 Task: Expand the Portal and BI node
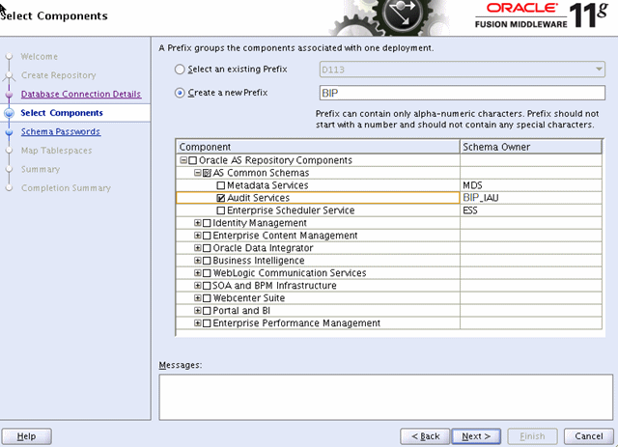click(x=197, y=310)
